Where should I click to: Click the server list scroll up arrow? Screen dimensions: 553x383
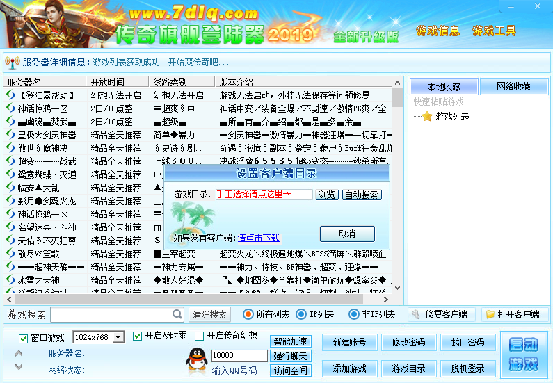[397, 83]
